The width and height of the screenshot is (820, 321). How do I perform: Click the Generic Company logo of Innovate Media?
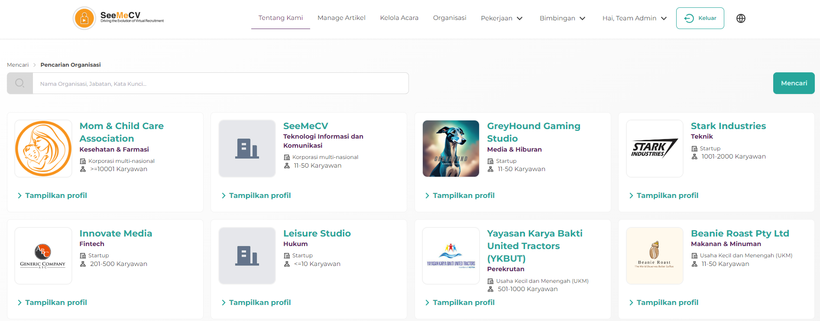click(x=43, y=256)
